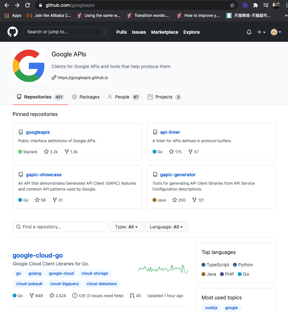The width and height of the screenshot is (288, 313).
Task: Open Issues in GitHub header
Action: pos(139,32)
